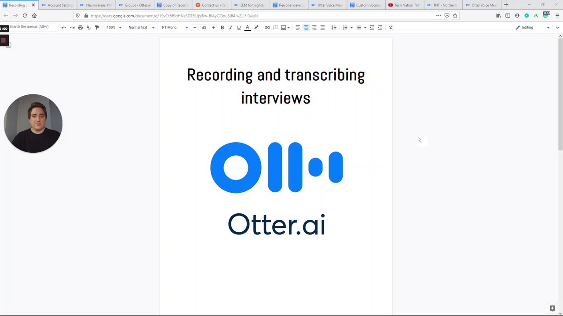
Task: Apply numbered list
Action: click(345, 27)
